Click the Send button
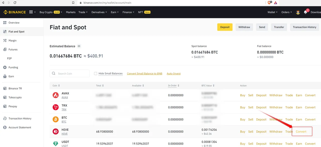 click(262, 27)
